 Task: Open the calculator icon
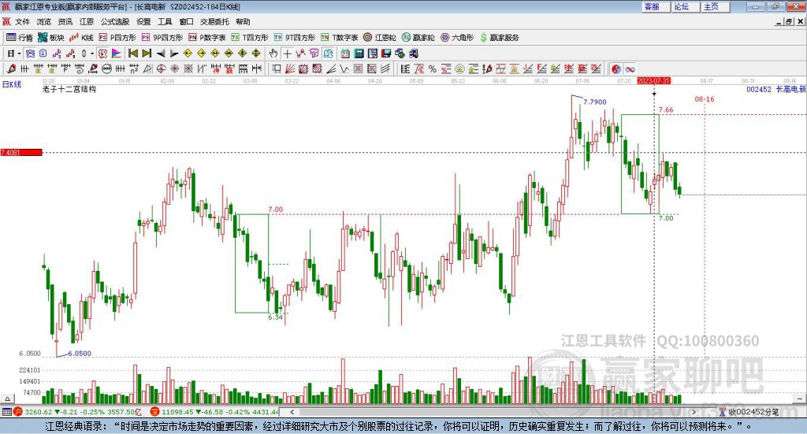tap(359, 54)
